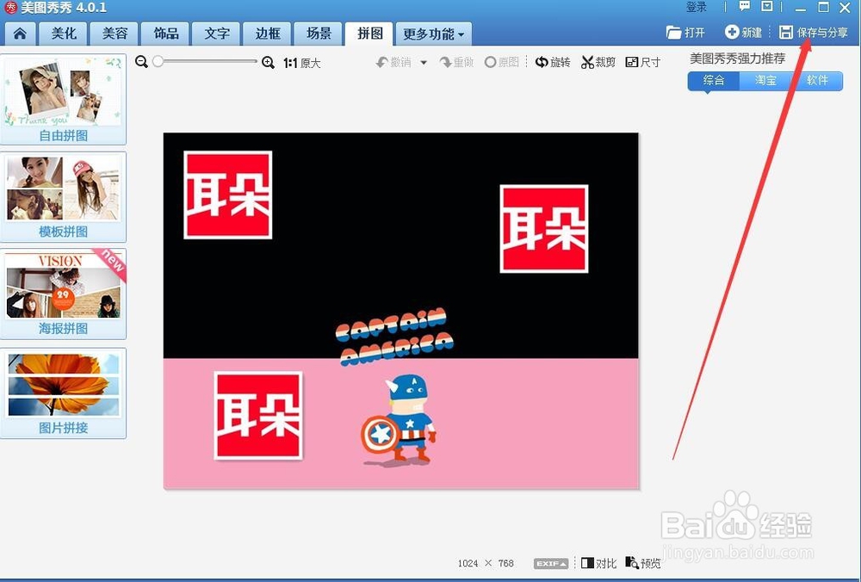
Task: Click the 重做 redo button
Action: (x=457, y=62)
